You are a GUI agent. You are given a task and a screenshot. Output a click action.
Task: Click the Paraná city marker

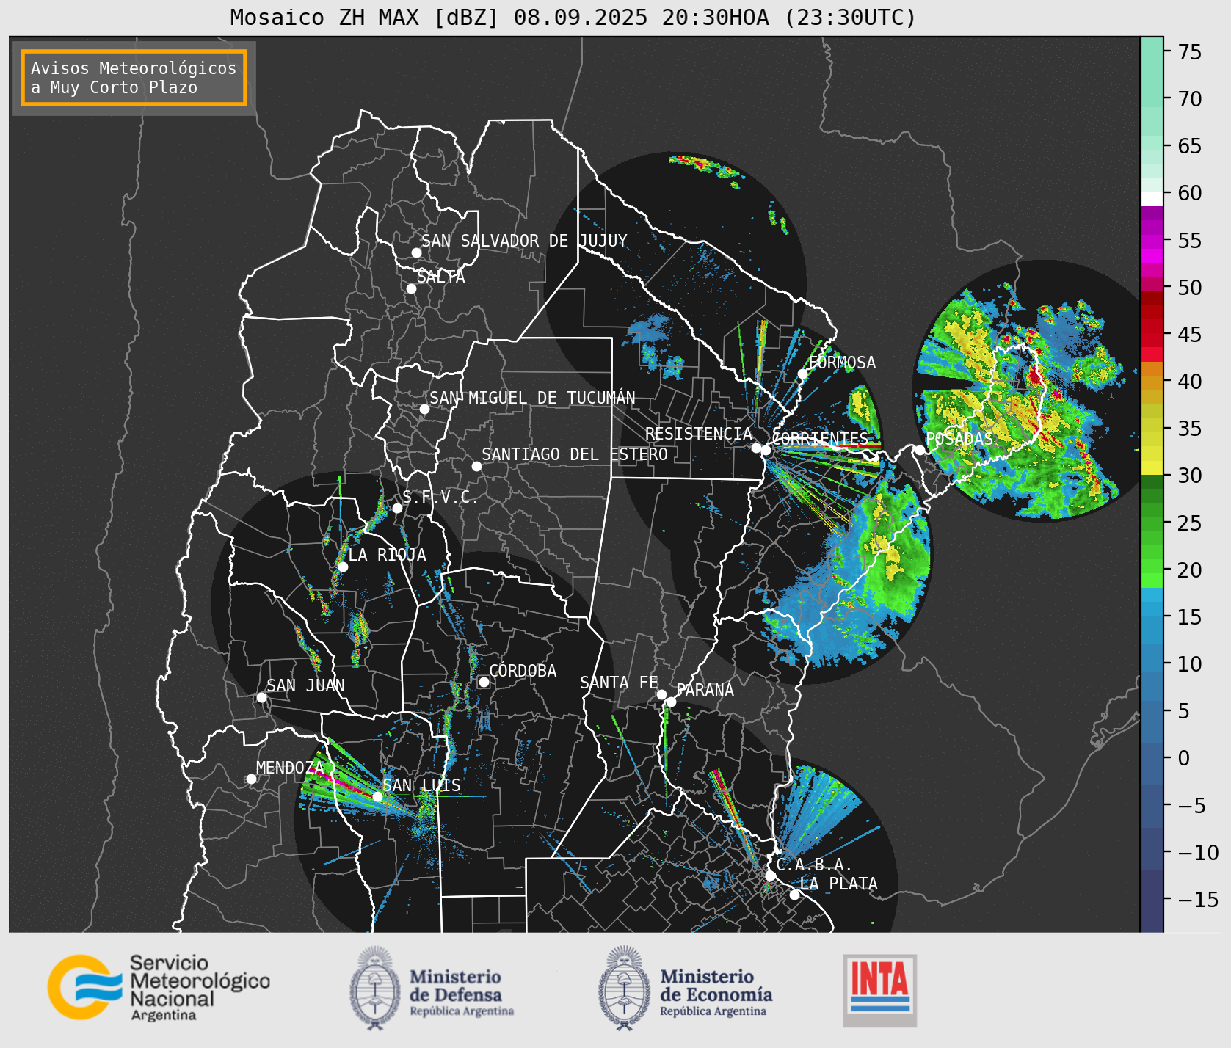click(671, 702)
